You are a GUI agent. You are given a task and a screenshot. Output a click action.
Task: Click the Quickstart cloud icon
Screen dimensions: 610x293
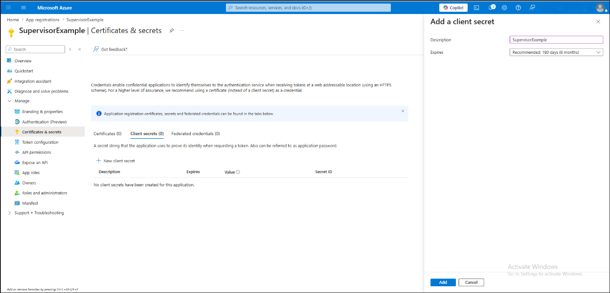pyautogui.click(x=9, y=71)
